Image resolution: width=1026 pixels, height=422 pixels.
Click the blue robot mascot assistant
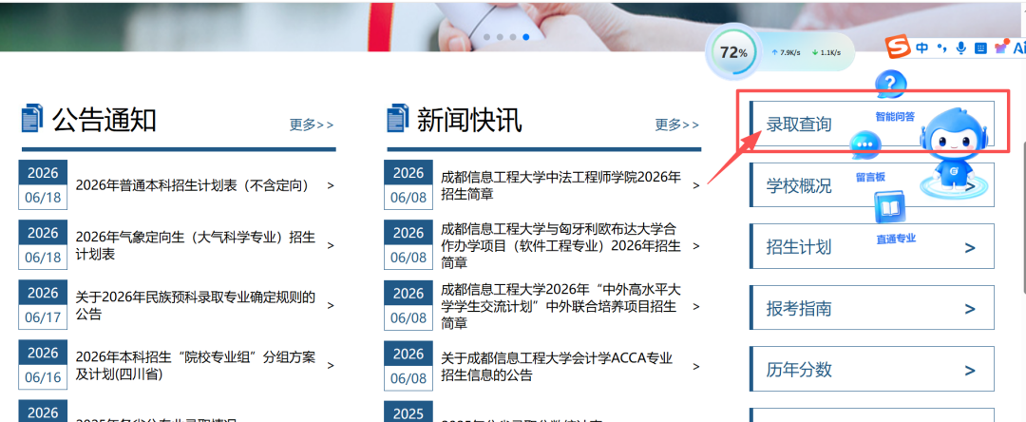click(x=954, y=152)
